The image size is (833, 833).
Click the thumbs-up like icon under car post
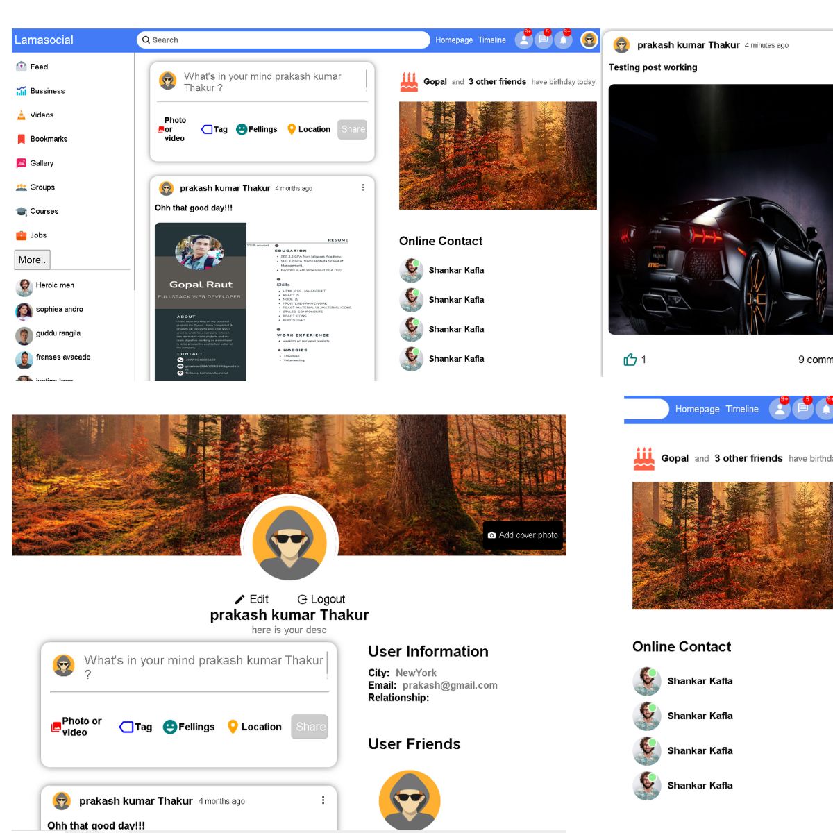coord(630,360)
